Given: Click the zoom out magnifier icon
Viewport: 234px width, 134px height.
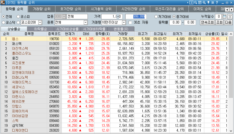Looking at the screenshot, I should (x=195, y=2).
